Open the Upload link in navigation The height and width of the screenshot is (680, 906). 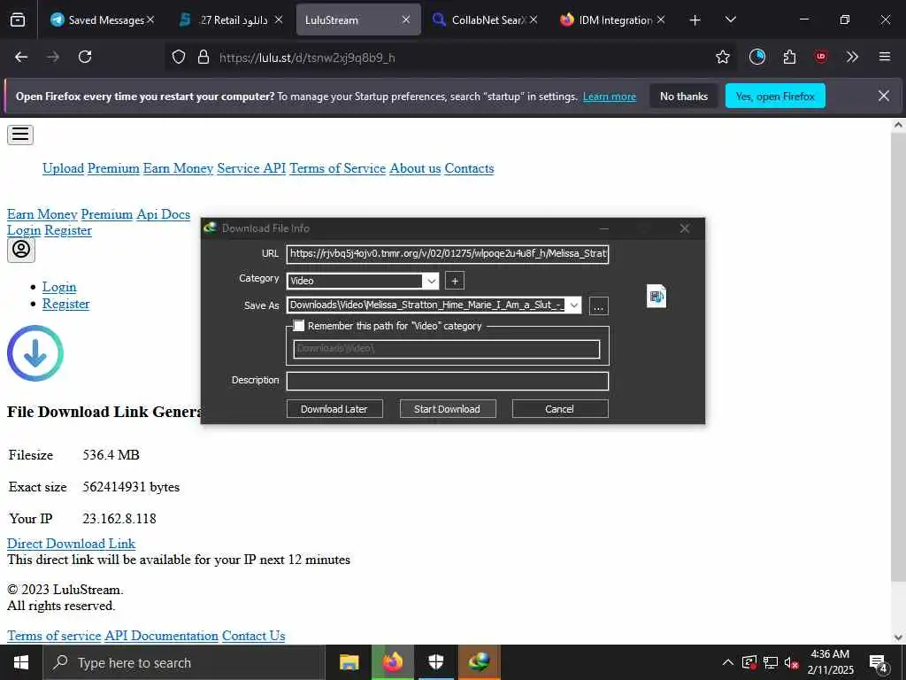click(x=63, y=168)
